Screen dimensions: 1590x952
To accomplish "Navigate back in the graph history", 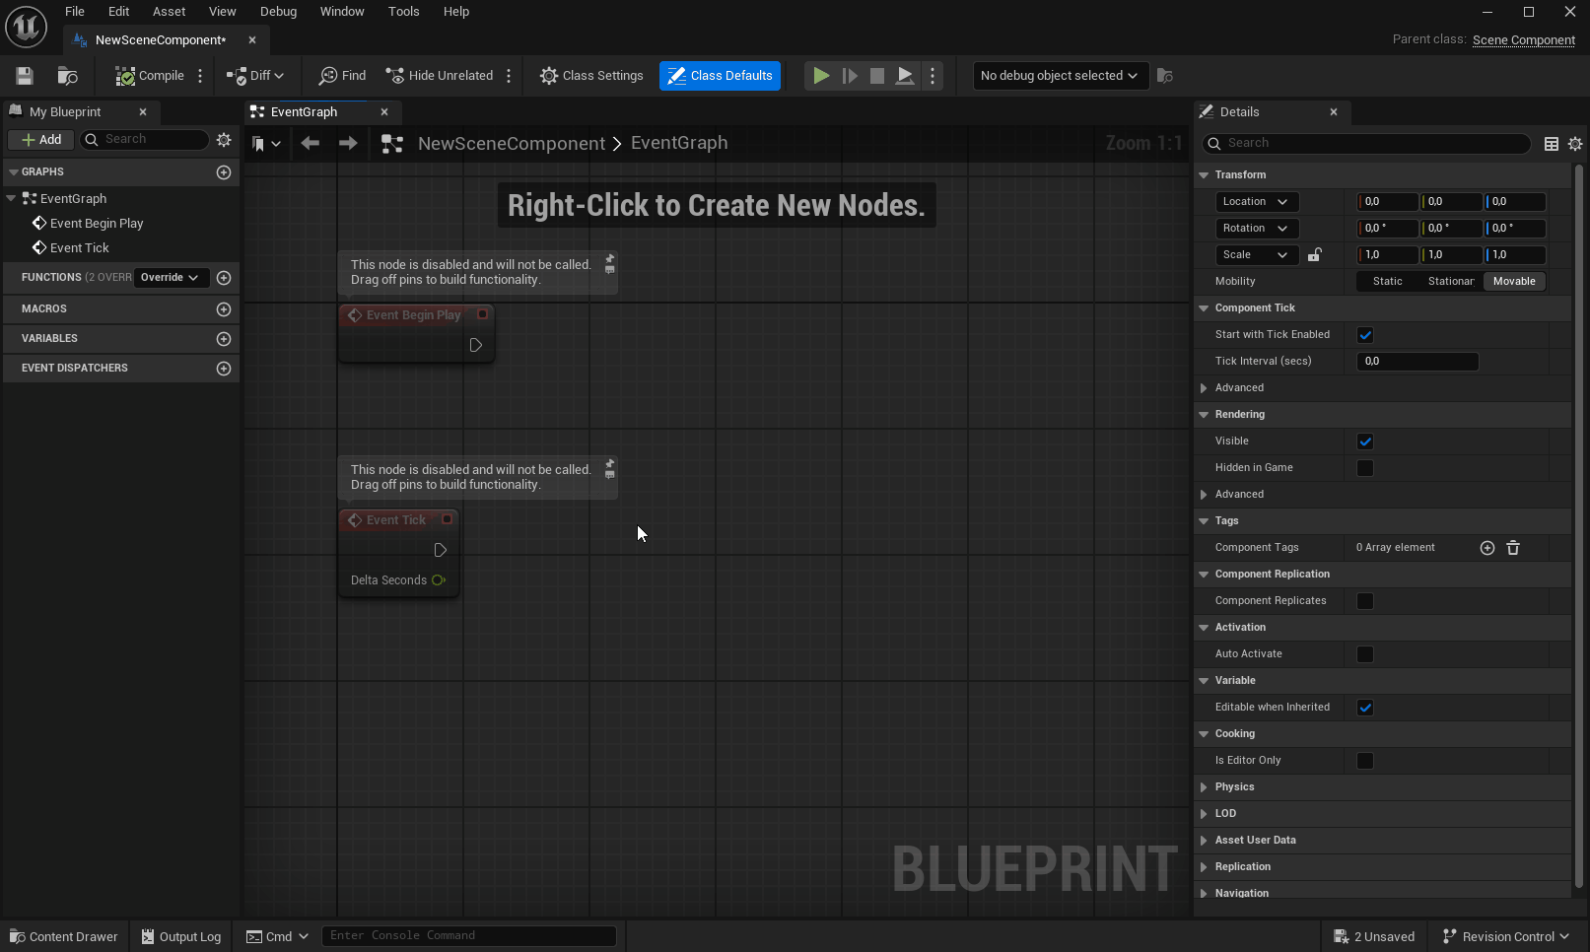I will coord(310,144).
